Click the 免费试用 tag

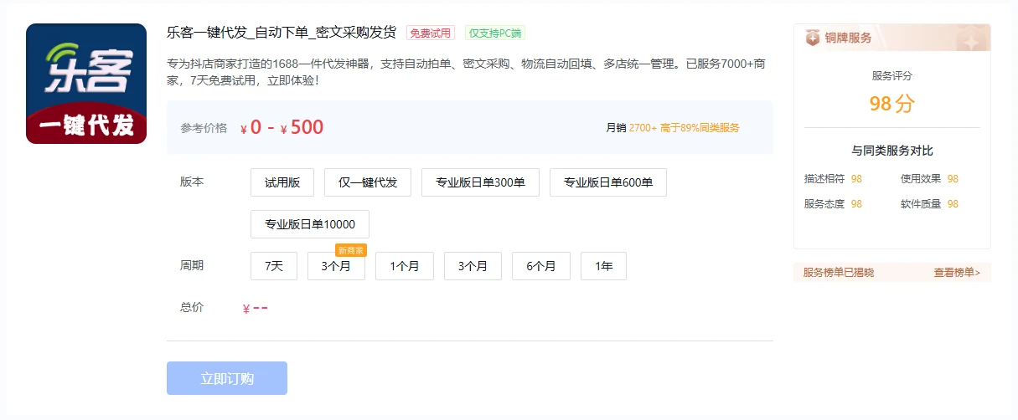(431, 33)
